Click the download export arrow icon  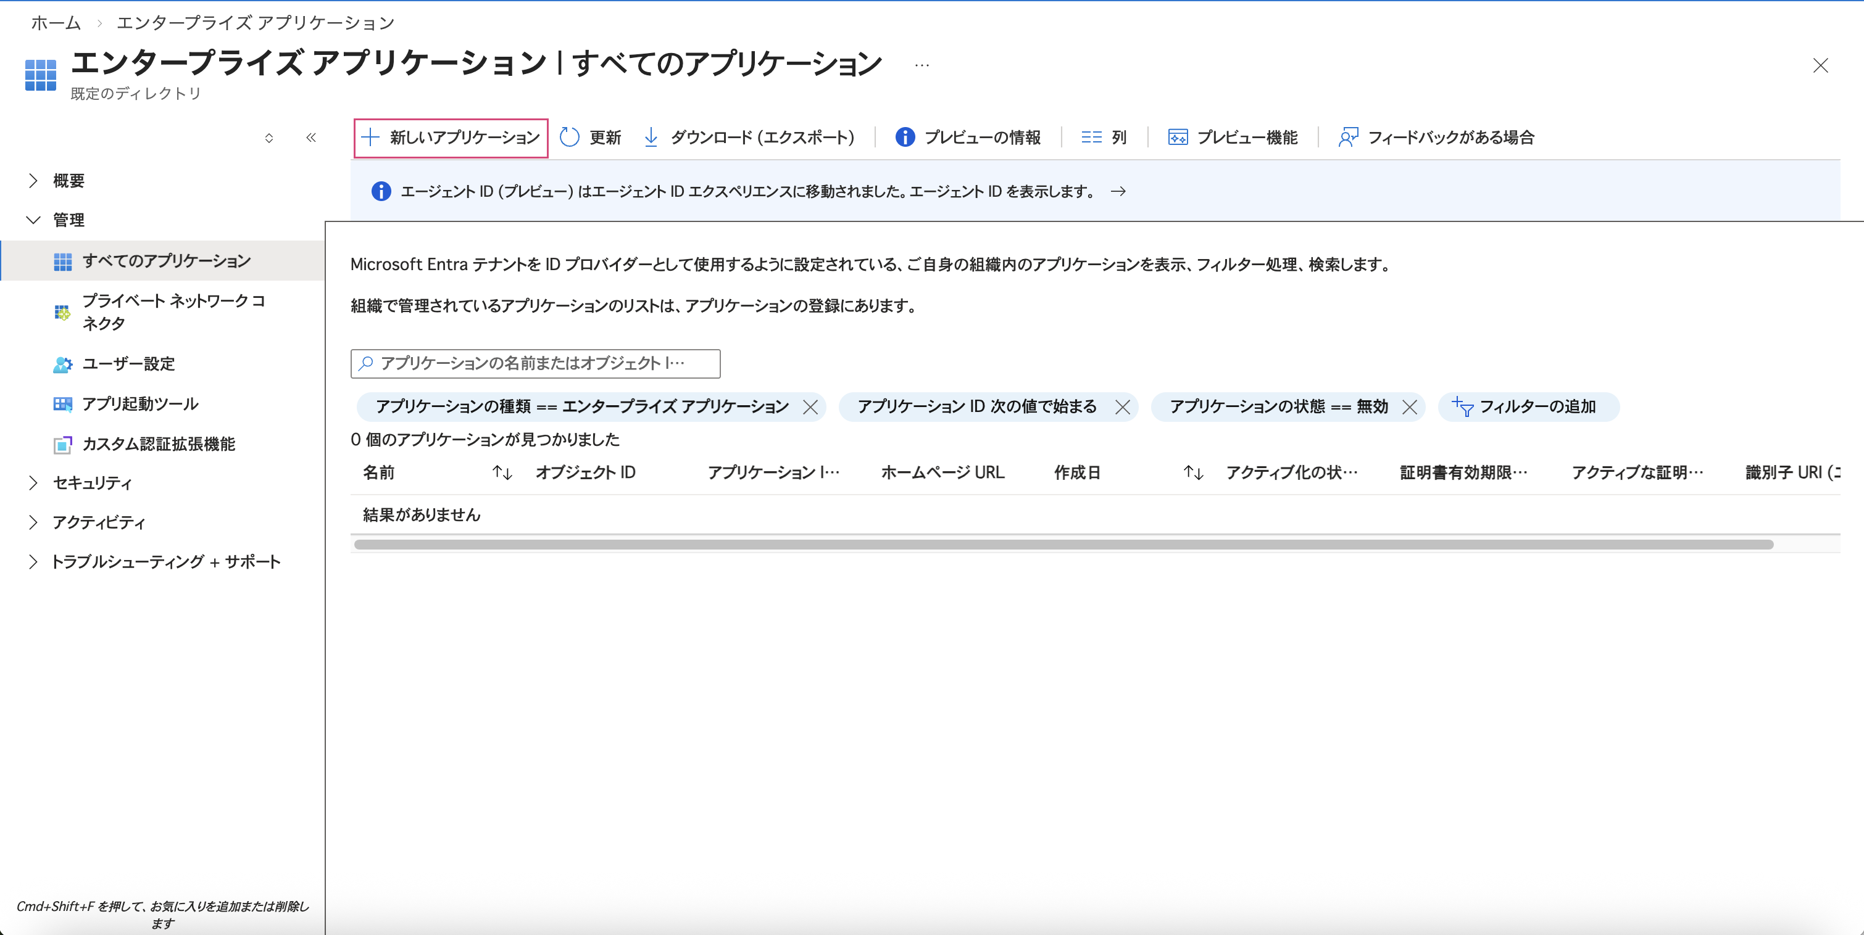click(x=651, y=138)
